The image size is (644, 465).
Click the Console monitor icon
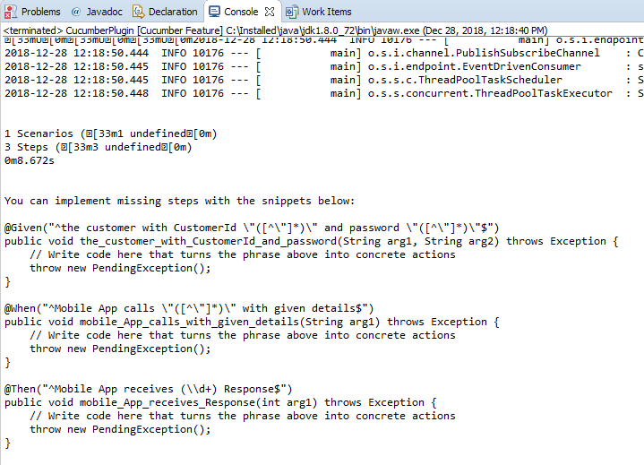215,12
